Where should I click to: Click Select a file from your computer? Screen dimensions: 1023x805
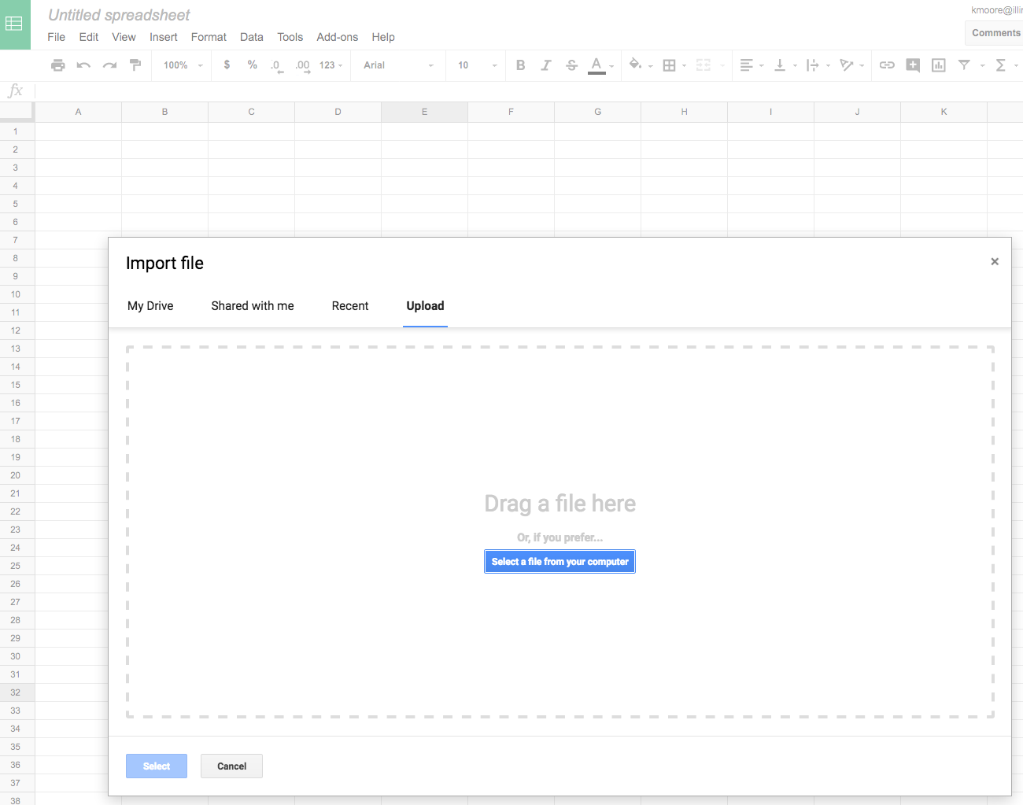click(x=560, y=562)
